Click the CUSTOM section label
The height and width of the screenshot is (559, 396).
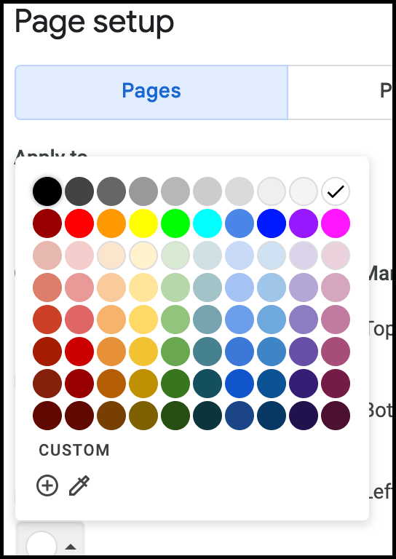tap(74, 451)
